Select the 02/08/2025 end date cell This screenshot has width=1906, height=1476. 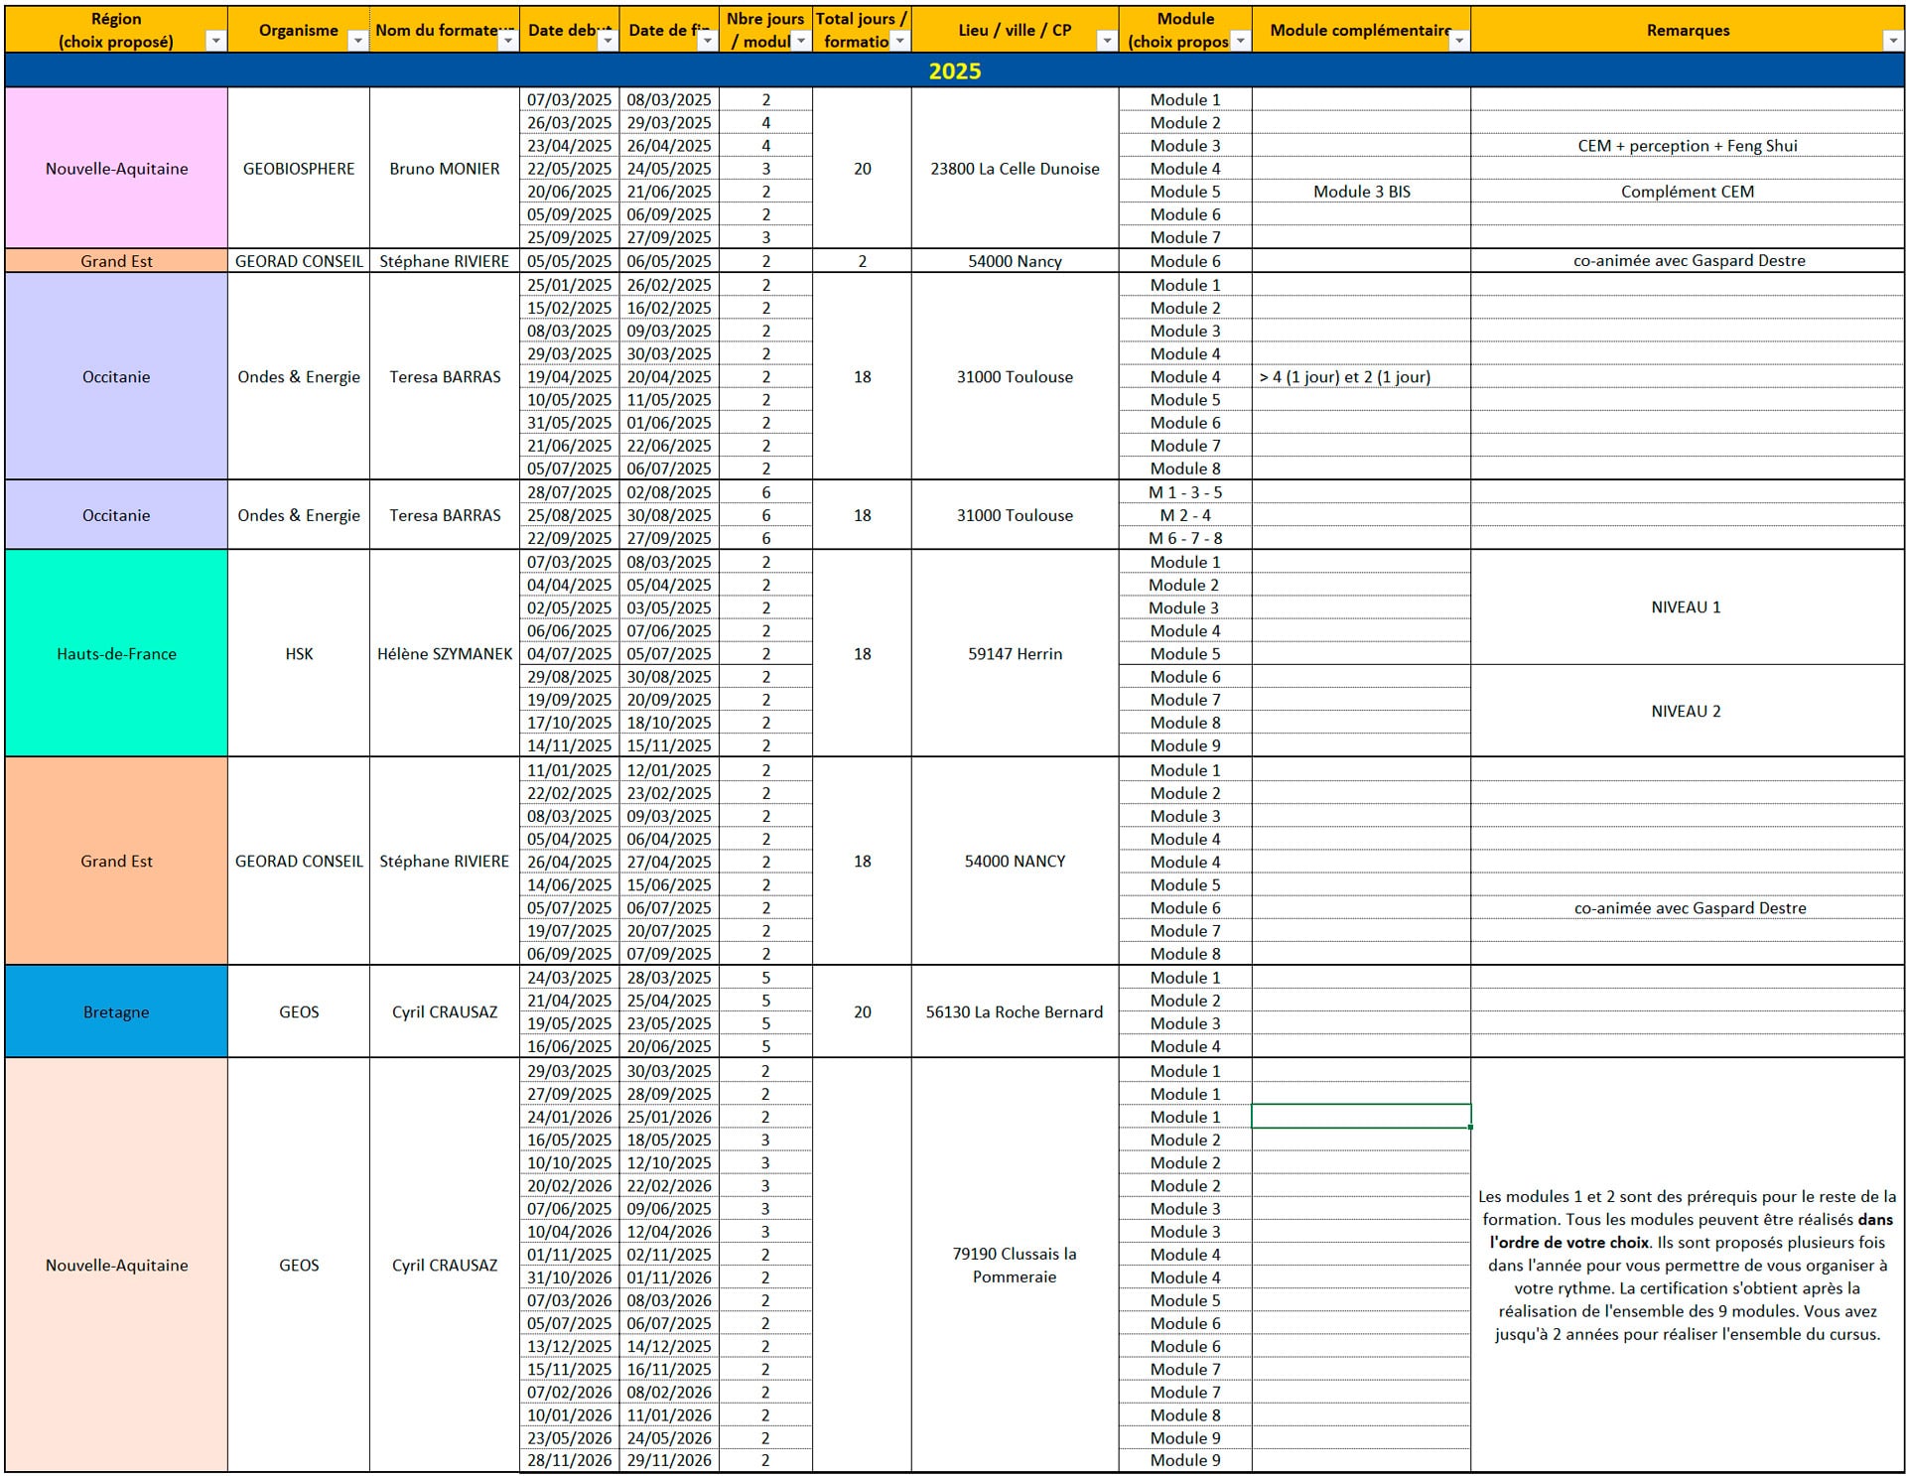coord(669,492)
